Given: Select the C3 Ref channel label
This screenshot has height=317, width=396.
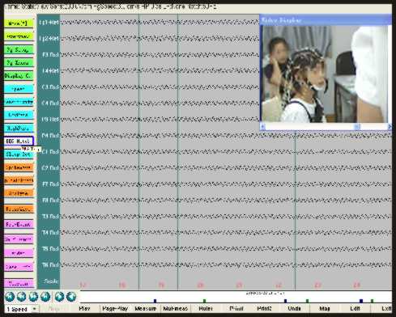Looking at the screenshot, I should pos(50,87).
